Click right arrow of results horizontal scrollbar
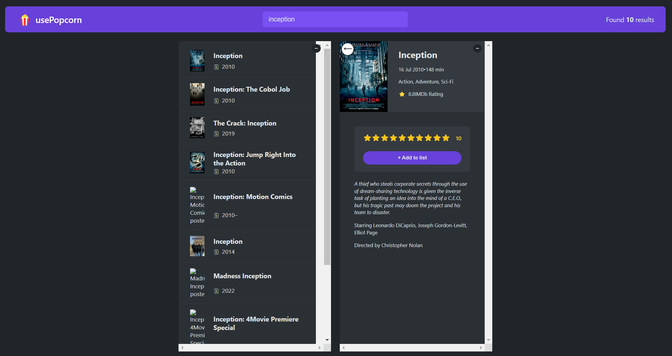 320,348
